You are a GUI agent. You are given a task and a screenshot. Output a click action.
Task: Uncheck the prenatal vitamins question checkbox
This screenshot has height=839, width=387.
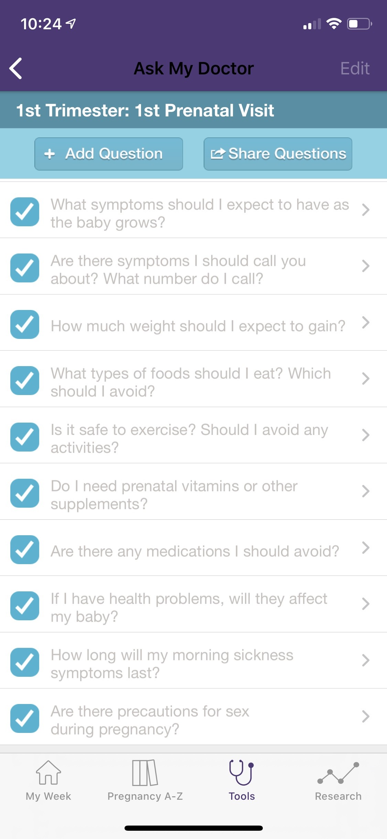pyautogui.click(x=25, y=493)
